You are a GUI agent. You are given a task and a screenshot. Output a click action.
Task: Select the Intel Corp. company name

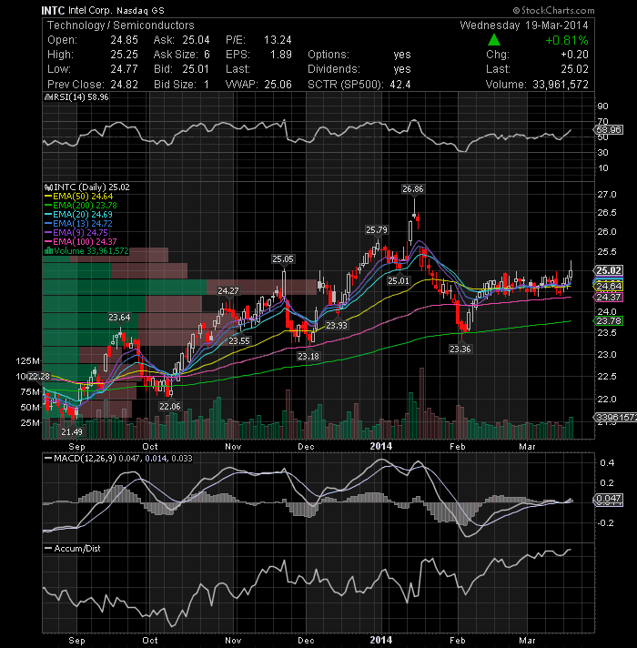90,10
